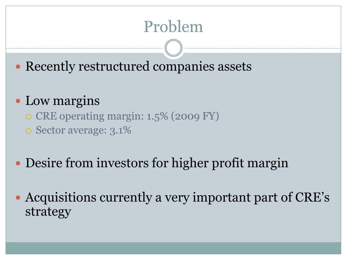
Task: Click the orange bullet before 'Desire from investors'
Action: tap(19, 164)
